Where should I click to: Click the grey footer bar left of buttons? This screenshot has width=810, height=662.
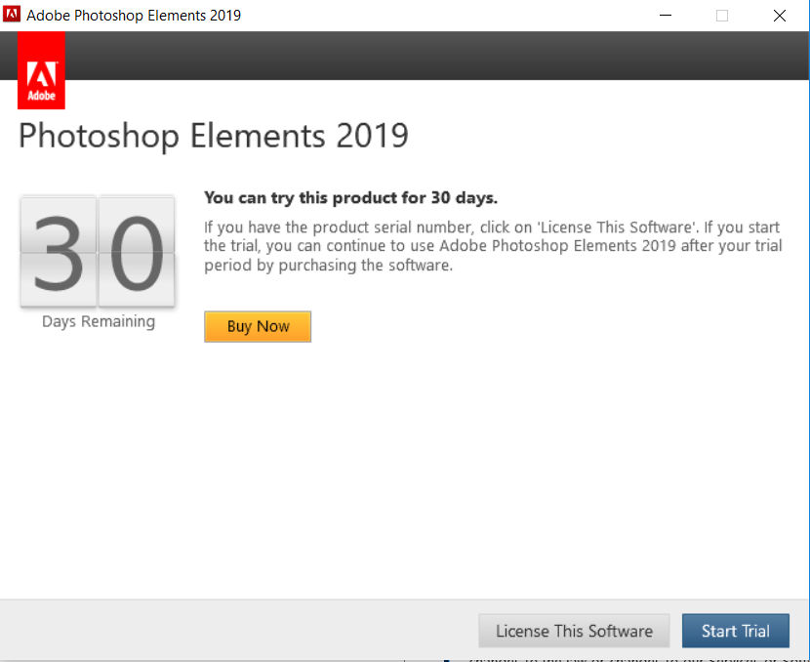[x=234, y=630]
